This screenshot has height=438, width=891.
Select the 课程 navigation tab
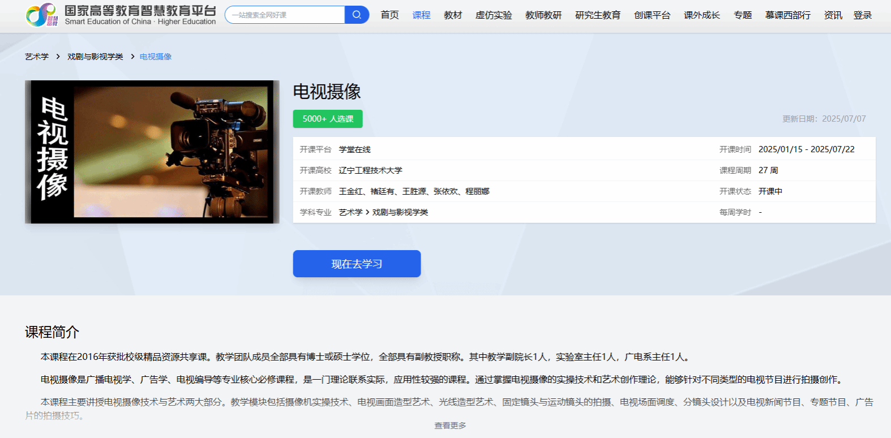(x=421, y=15)
